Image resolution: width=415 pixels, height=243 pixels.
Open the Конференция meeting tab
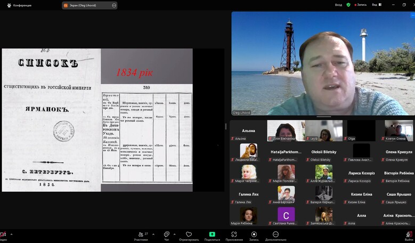(19, 5)
